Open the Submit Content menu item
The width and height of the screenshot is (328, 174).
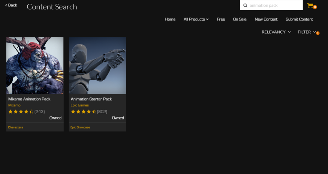299,19
